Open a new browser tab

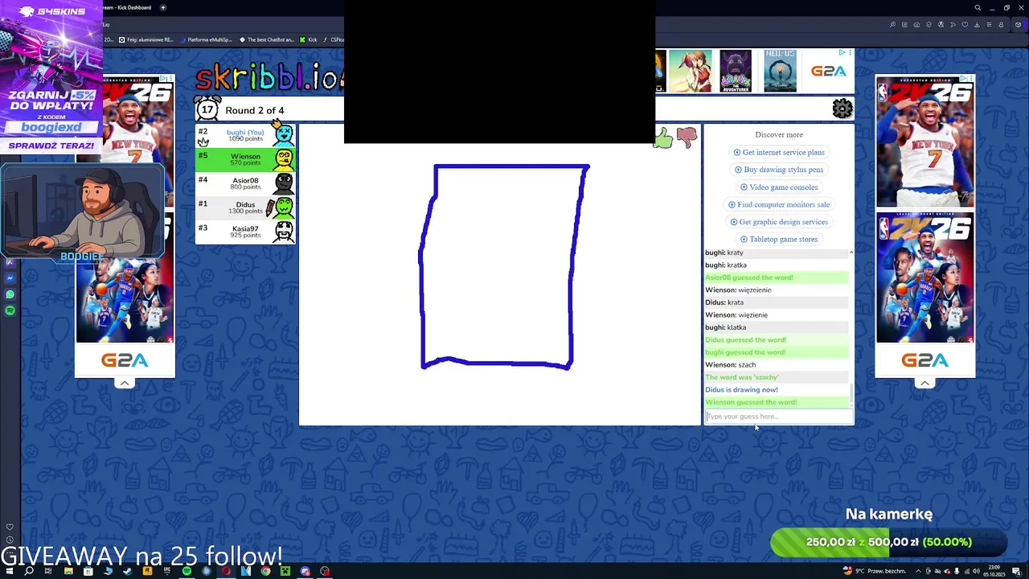163,7
